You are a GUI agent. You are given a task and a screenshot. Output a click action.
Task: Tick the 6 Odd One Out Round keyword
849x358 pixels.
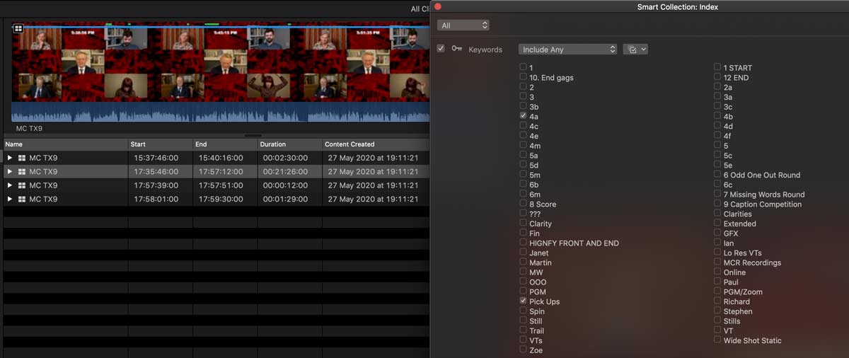(x=717, y=174)
